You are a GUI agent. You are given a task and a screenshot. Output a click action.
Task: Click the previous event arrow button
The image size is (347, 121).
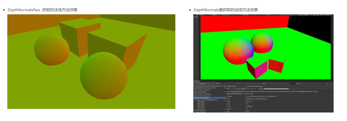point(327,84)
